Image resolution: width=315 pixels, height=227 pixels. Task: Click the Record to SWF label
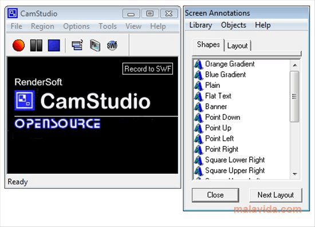point(148,69)
